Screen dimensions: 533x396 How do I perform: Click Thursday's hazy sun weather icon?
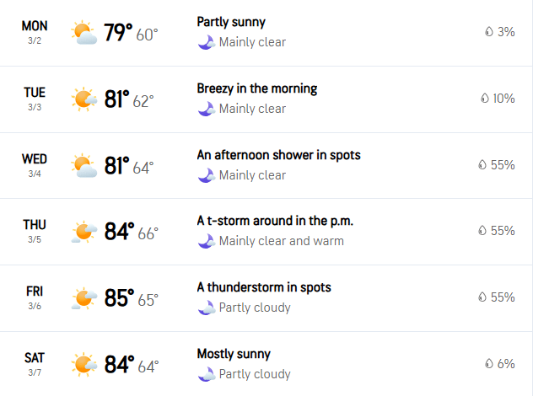pyautogui.click(x=84, y=232)
